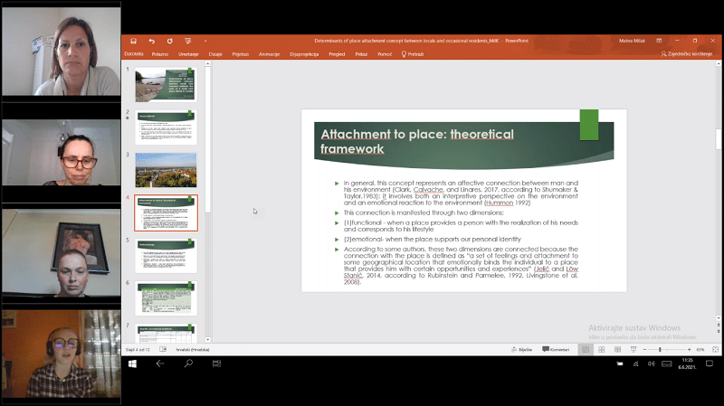This screenshot has height=406, width=724.
Task: Open the Datoteka (File) tab
Action: [x=134, y=54]
